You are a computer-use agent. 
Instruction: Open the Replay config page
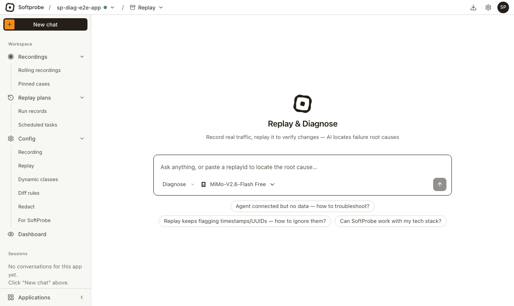(x=26, y=166)
